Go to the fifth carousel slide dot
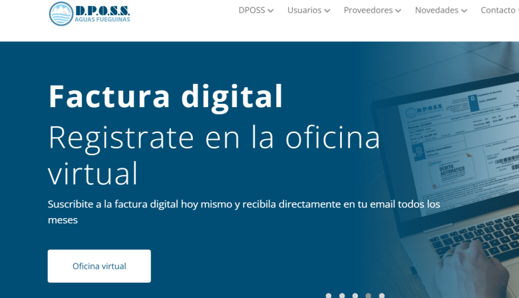 [x=382, y=296]
